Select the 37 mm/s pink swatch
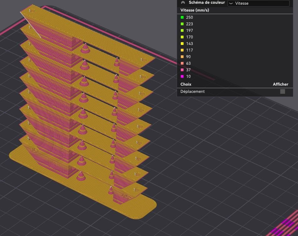This screenshot has height=236, width=298. (182, 70)
